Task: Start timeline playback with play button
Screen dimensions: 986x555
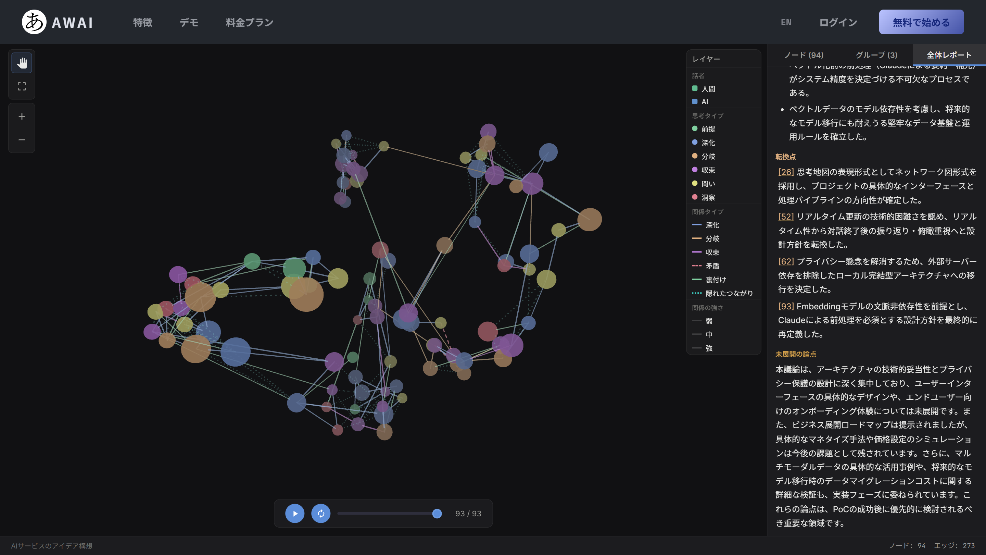Action: tap(295, 513)
